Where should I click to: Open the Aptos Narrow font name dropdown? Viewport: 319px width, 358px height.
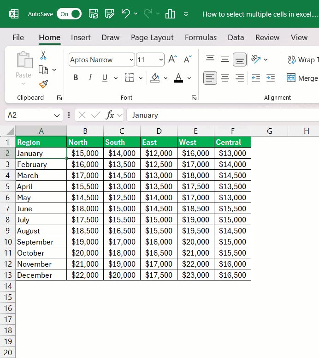tap(131, 60)
